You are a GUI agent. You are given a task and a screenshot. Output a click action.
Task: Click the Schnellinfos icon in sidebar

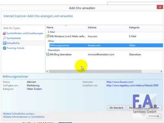click(x=4, y=43)
